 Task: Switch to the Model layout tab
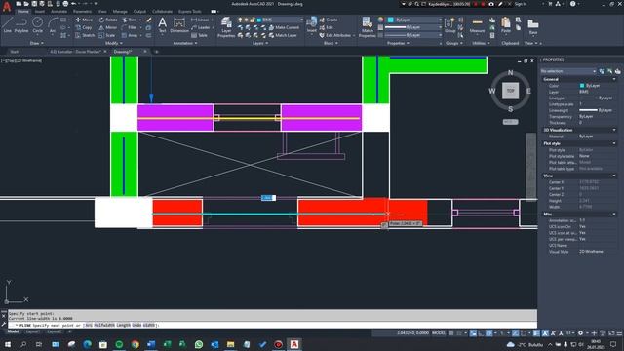[13, 331]
